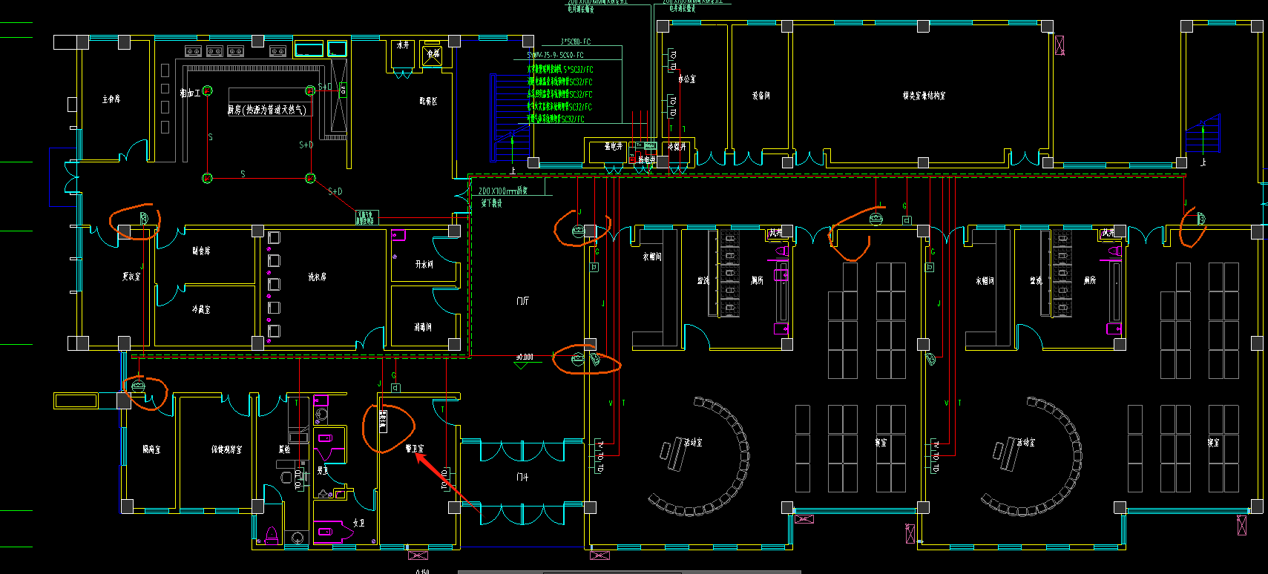The image size is (1268, 574).
Task: Select the 晨检 label
Action: (x=284, y=449)
